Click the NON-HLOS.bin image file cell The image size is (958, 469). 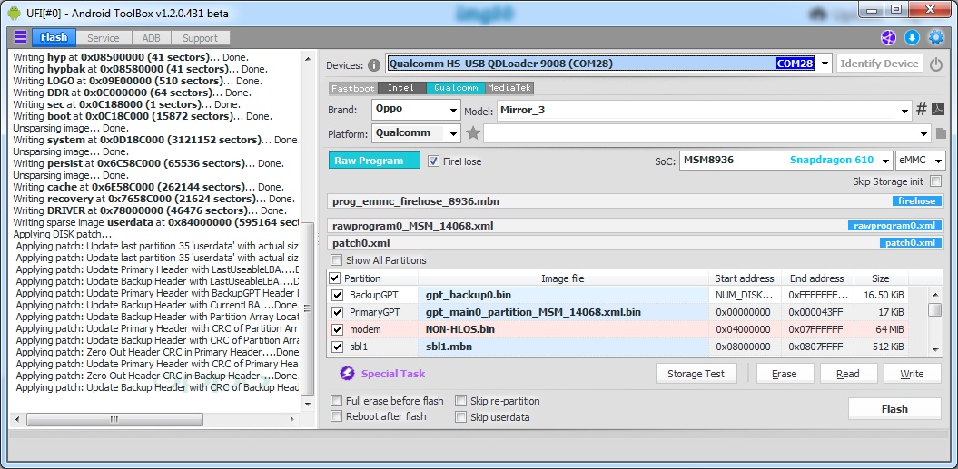pyautogui.click(x=563, y=330)
